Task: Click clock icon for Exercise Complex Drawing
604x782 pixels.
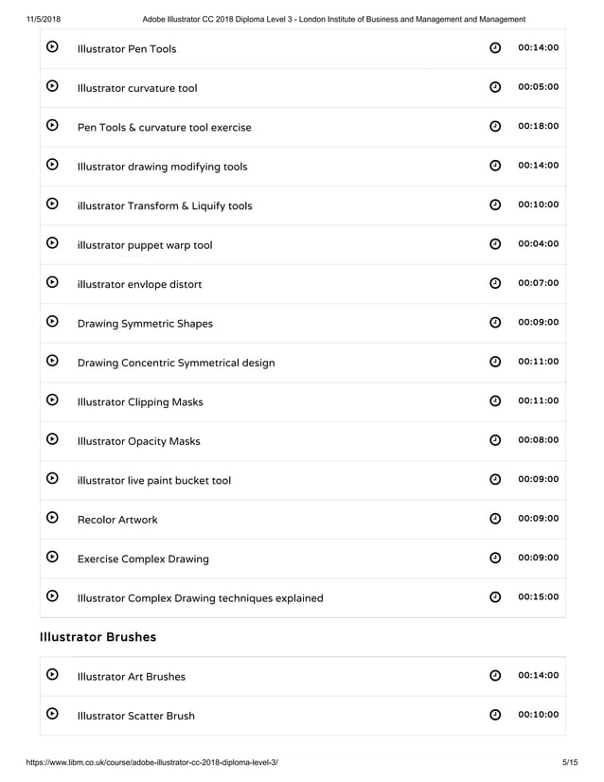Action: (x=495, y=558)
